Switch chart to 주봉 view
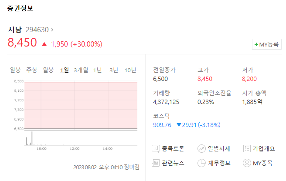Screen dimensions: 286x181 [32, 70]
